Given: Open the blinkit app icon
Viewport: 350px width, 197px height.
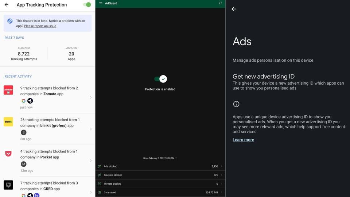Looking at the screenshot, I should click(x=8, y=122).
